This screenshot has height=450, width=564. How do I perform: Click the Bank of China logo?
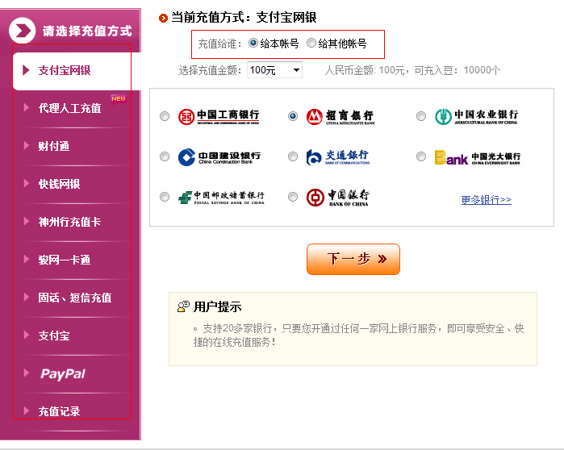[x=338, y=197]
